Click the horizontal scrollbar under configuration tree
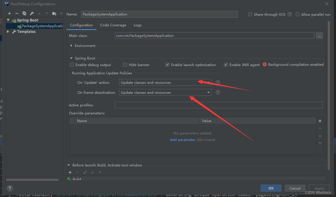 click(x=32, y=180)
